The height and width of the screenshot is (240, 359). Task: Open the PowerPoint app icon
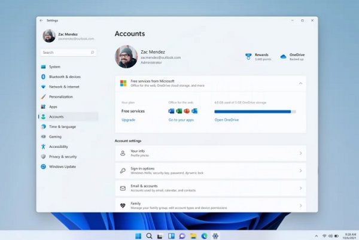(x=187, y=111)
